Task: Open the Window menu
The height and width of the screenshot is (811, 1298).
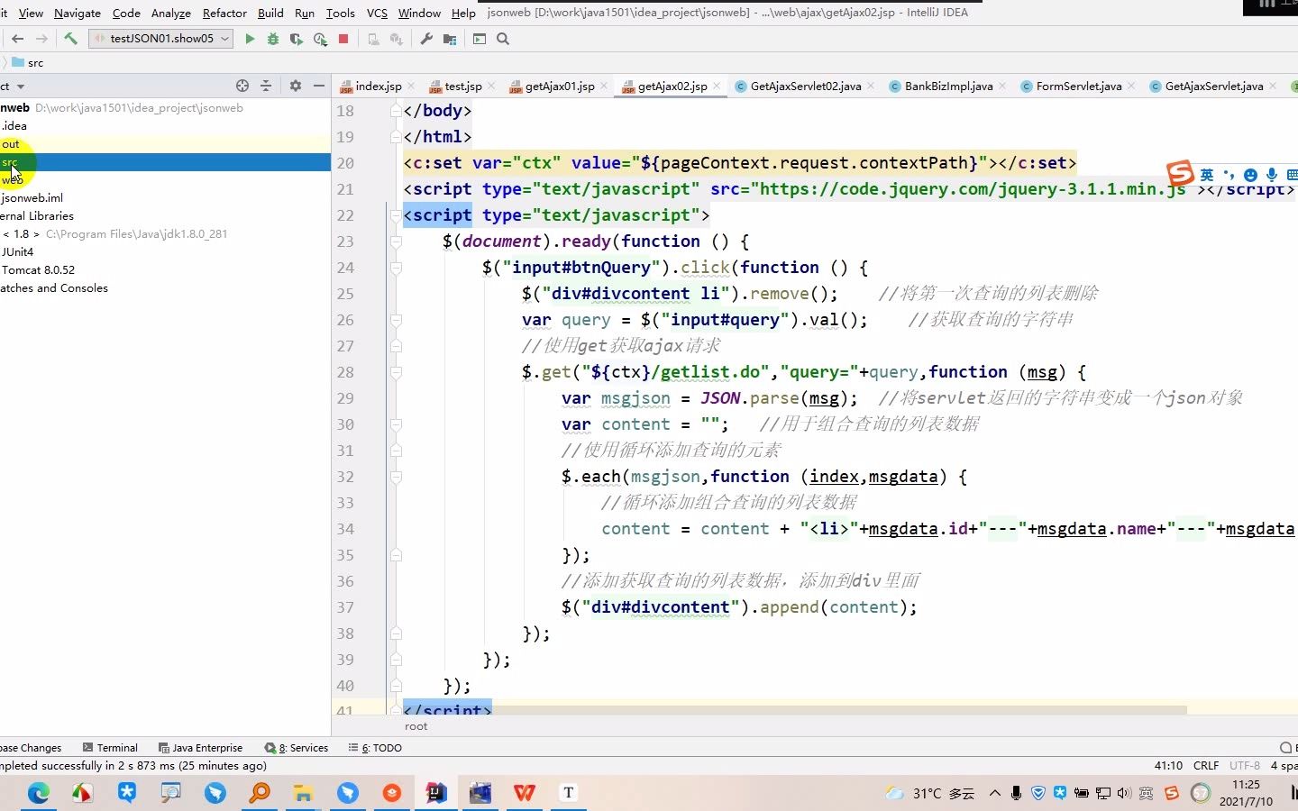Action: coord(419,13)
